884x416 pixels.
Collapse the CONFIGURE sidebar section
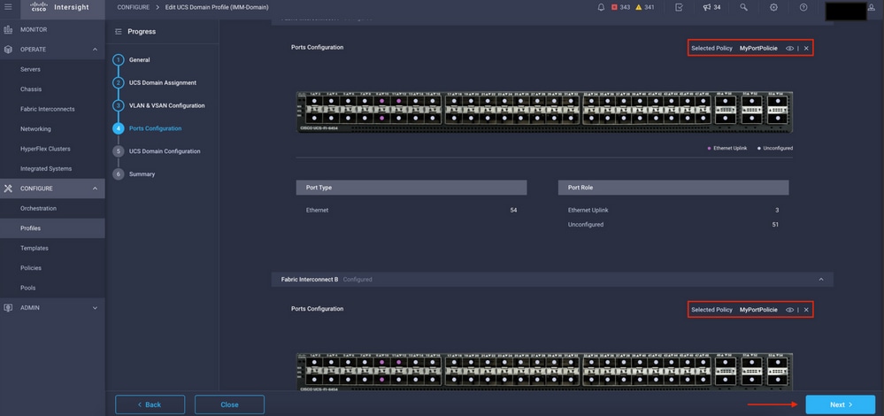95,189
